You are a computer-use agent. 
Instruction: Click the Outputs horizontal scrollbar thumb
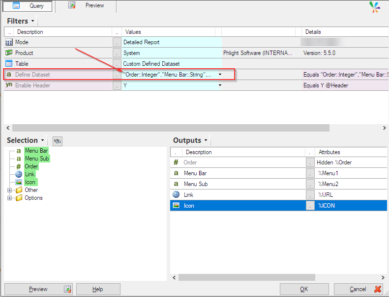247,277
